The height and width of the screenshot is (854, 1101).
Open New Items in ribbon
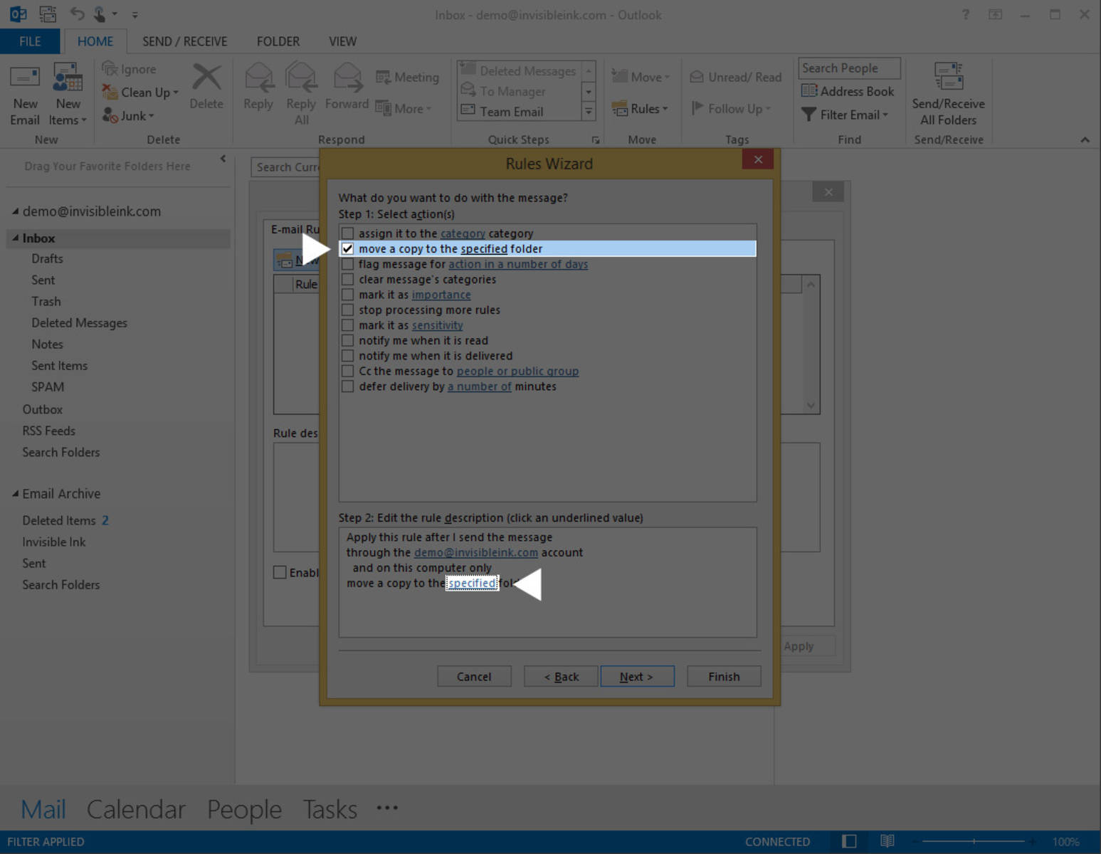click(68, 95)
